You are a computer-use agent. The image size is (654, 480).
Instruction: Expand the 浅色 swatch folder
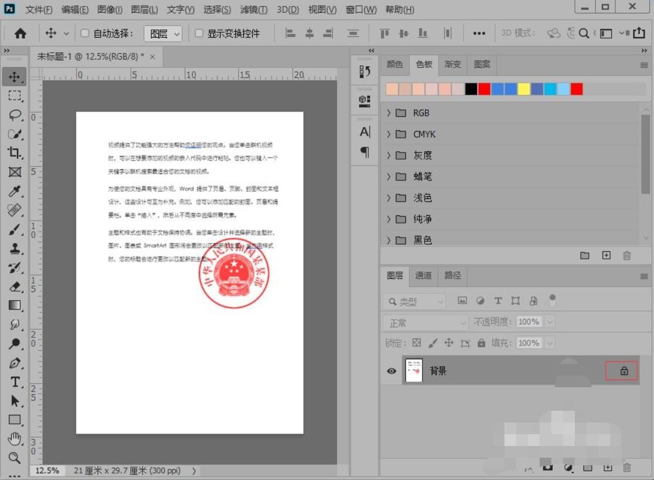[388, 198]
